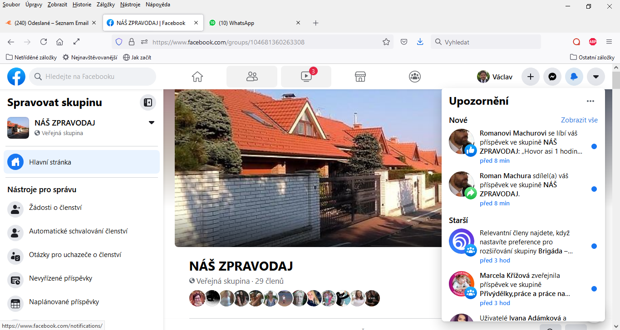Open Žádosti o členství
This screenshot has width=620, height=330.
(82, 208)
